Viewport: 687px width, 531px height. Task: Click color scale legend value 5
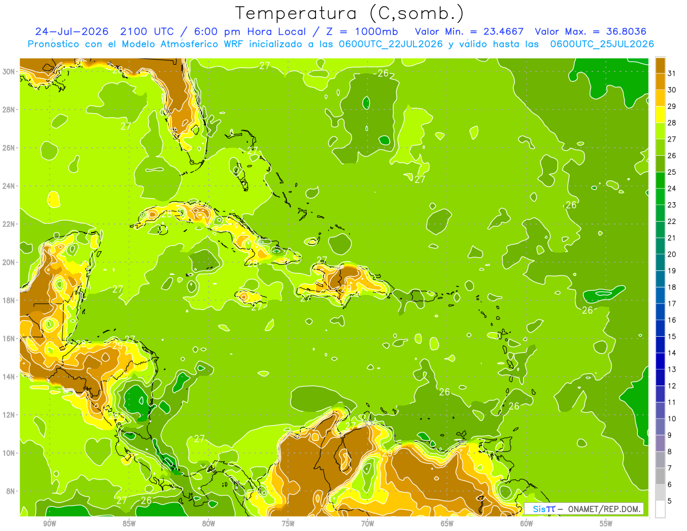[x=670, y=501]
